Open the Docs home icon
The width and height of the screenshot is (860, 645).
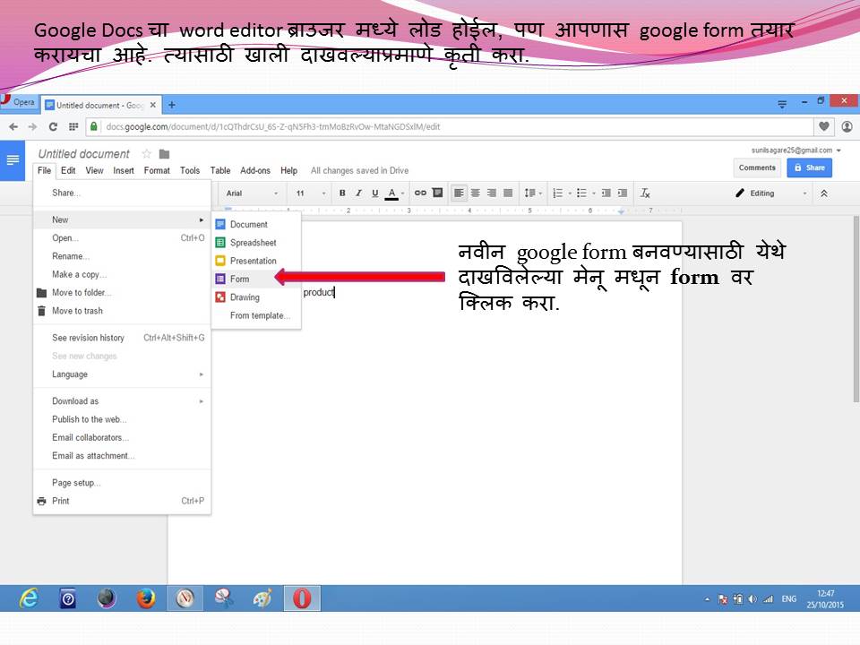click(x=13, y=160)
